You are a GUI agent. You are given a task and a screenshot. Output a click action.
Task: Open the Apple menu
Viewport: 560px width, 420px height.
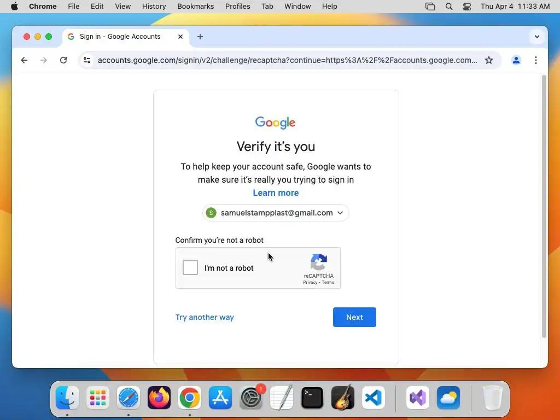[x=14, y=7]
